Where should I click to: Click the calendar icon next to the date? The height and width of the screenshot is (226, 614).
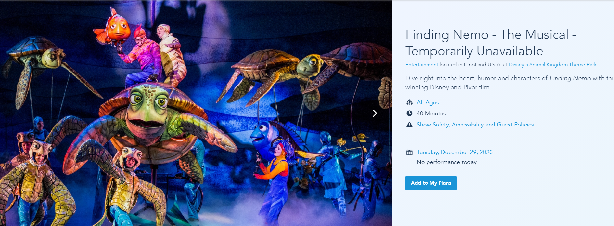pos(409,152)
